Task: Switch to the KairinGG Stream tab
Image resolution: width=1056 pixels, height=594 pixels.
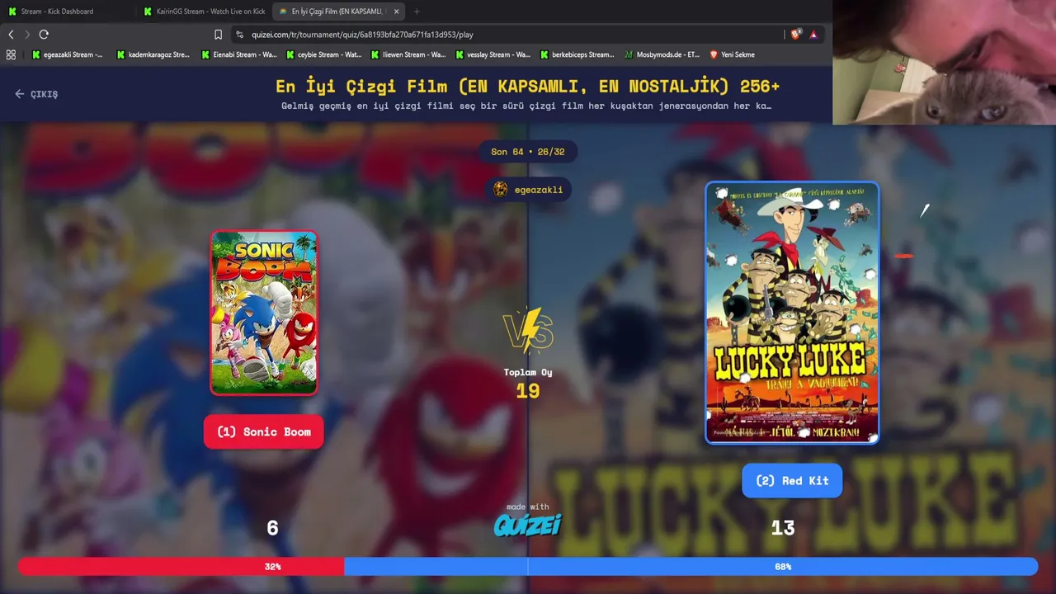Action: (204, 12)
